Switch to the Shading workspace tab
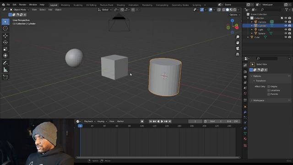Viewport: 293px width, 165px height. (121, 5)
